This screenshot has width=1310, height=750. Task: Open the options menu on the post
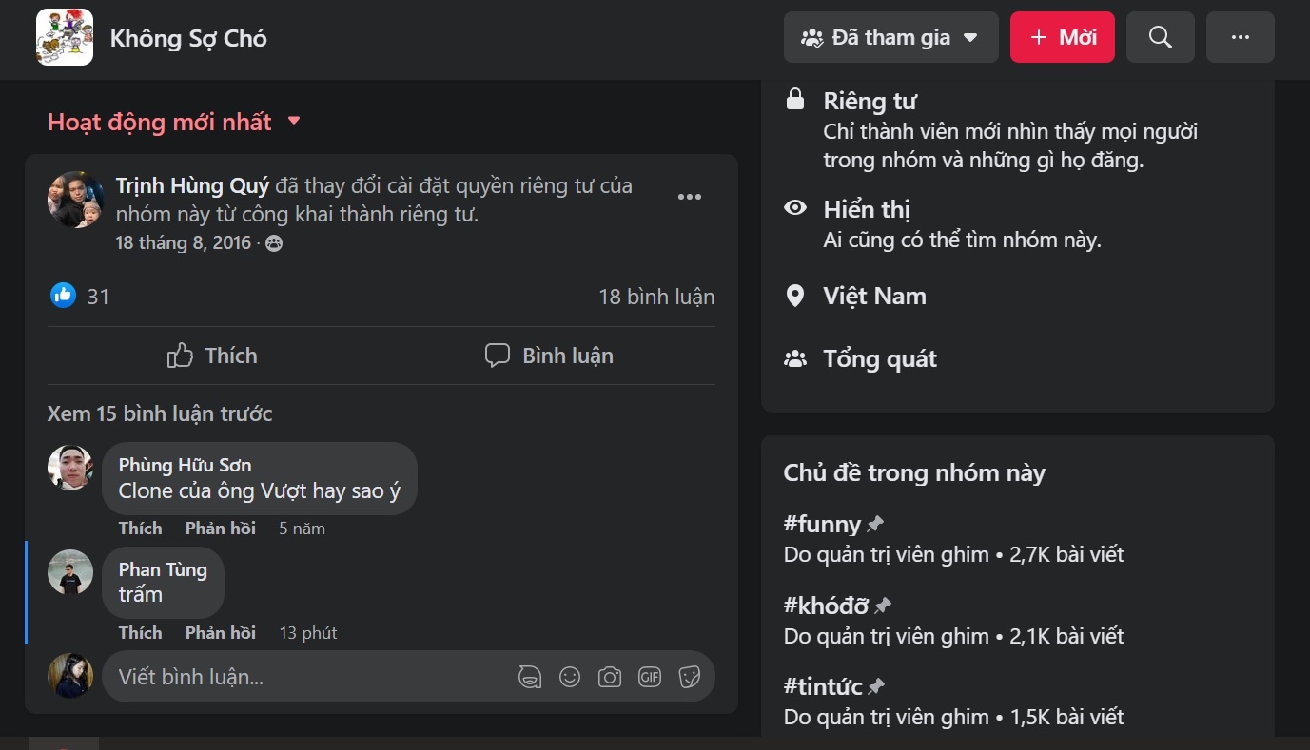point(690,196)
